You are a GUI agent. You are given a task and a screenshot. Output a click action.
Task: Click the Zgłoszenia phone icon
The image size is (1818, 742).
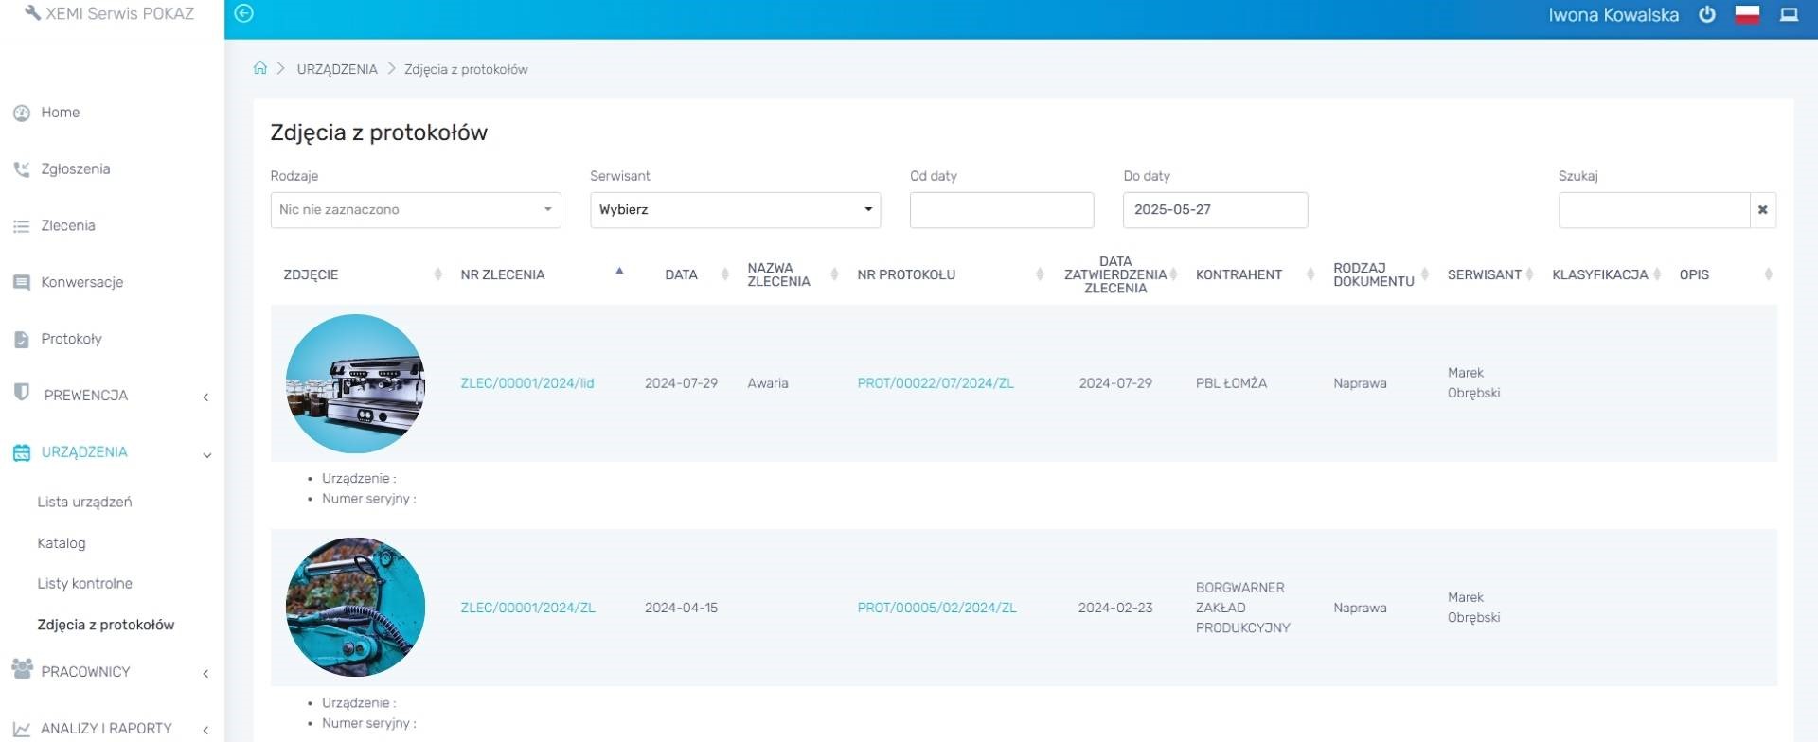22,169
